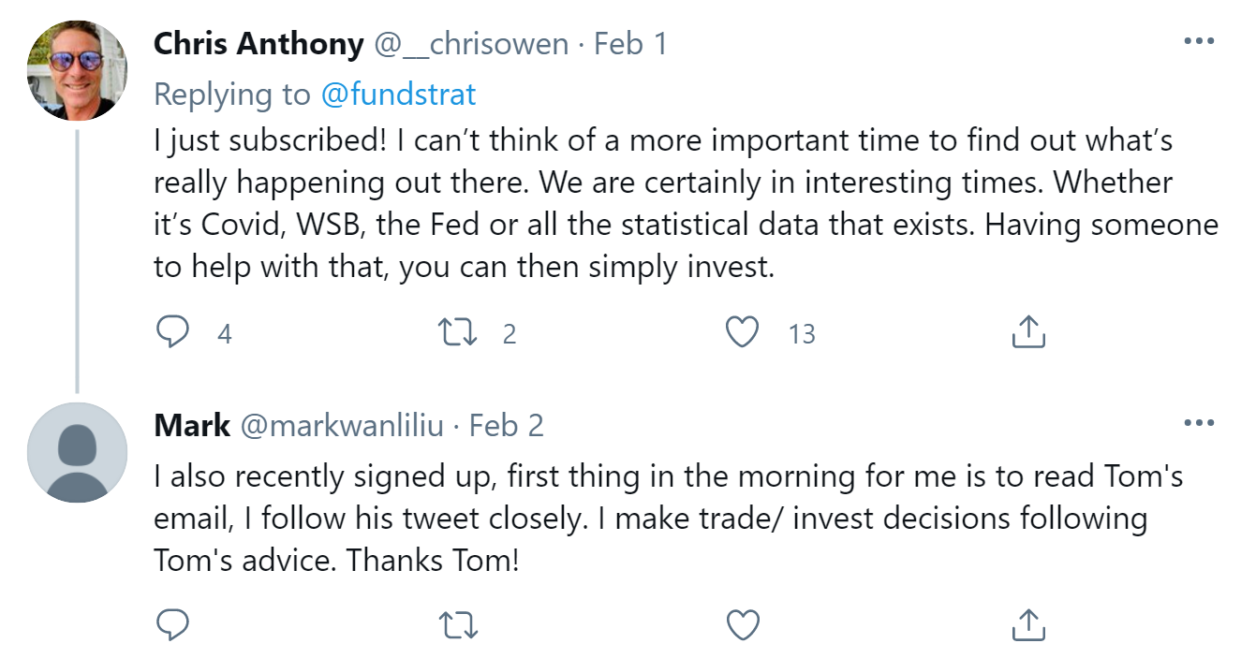Open Mark's tweet text body

(656, 518)
